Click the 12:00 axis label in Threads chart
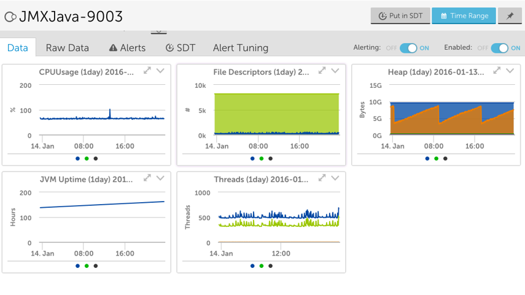The width and height of the screenshot is (525, 295). coord(281,253)
